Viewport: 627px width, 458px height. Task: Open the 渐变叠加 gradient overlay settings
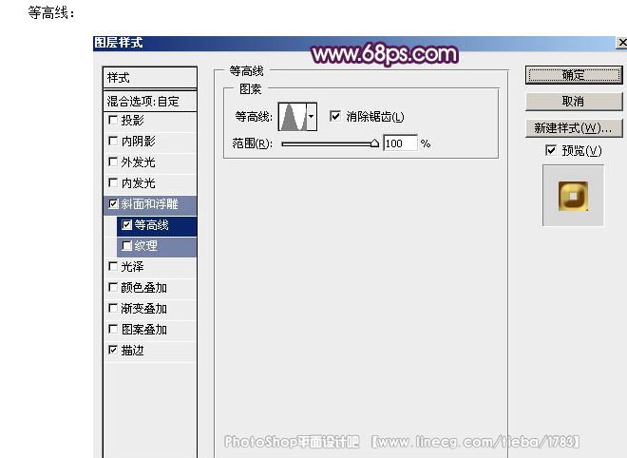coord(150,309)
